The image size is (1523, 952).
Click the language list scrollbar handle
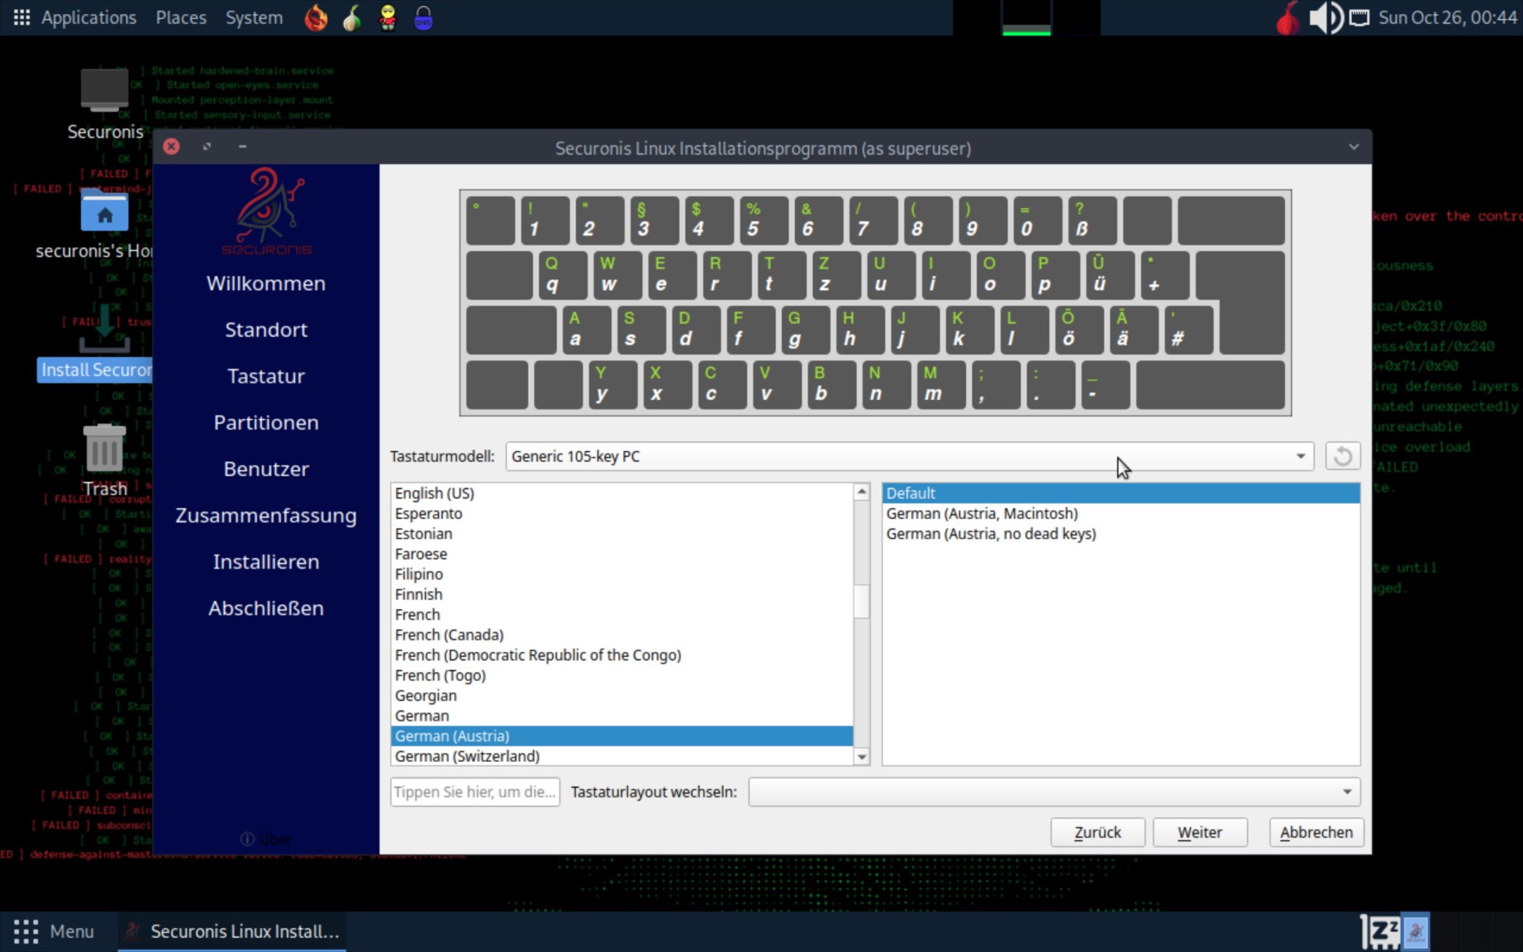coord(861,602)
